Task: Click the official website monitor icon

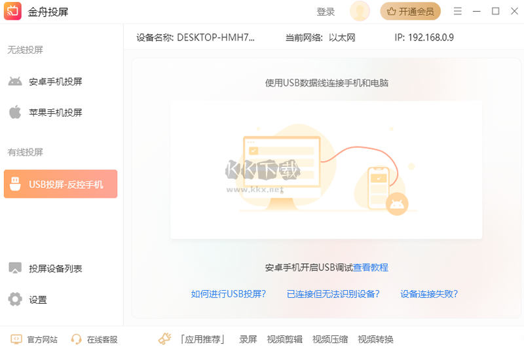Action: [x=16, y=339]
